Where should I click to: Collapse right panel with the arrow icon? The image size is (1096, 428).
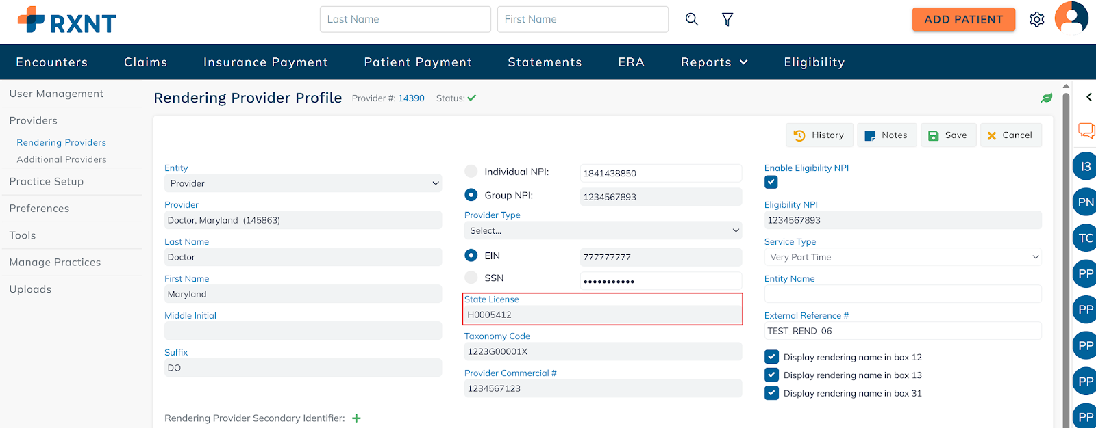point(1088,97)
